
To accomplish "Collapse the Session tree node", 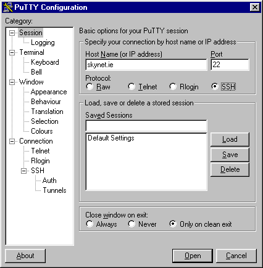I will [12, 33].
